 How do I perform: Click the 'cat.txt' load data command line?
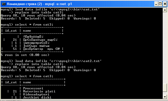click(50, 9)
